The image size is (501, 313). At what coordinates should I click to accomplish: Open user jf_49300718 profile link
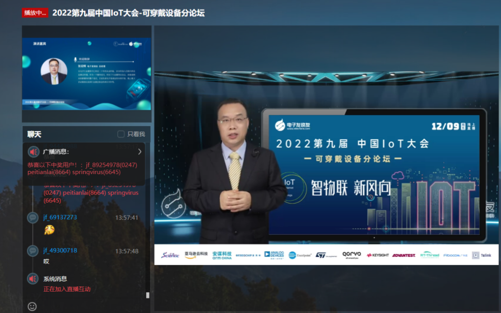pos(60,250)
